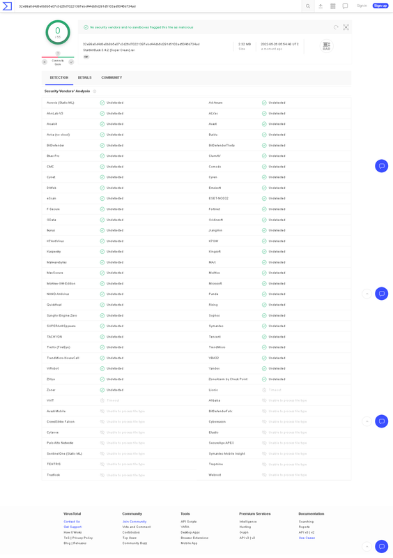
Task: Click the CrowdStrike Falcon vendor name
Action: [x=61, y=422]
